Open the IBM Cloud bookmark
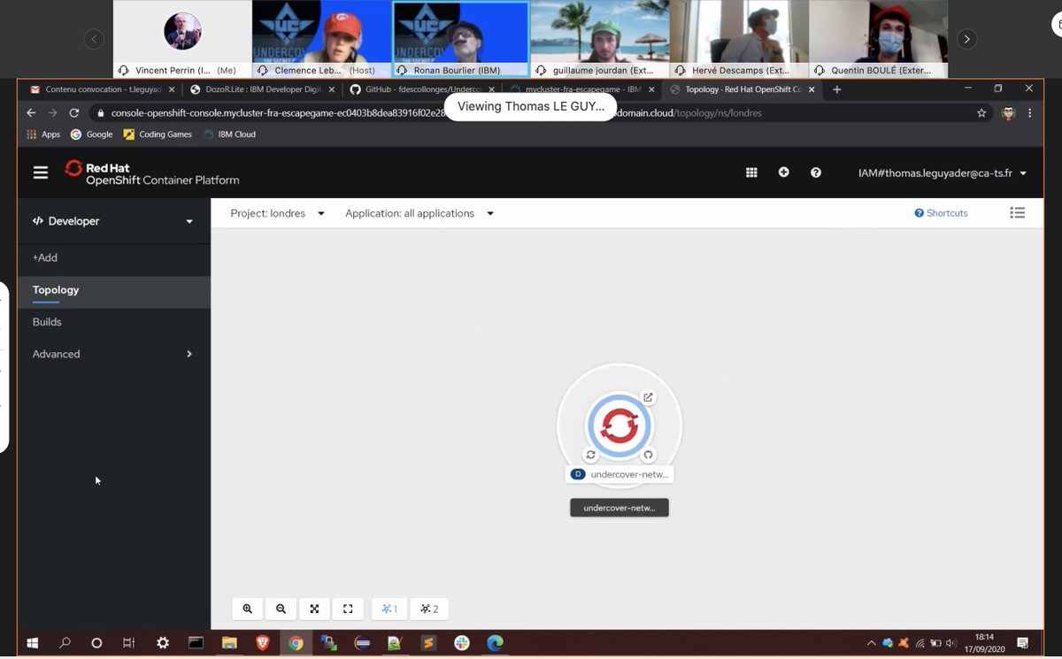The image size is (1062, 659). pos(229,134)
